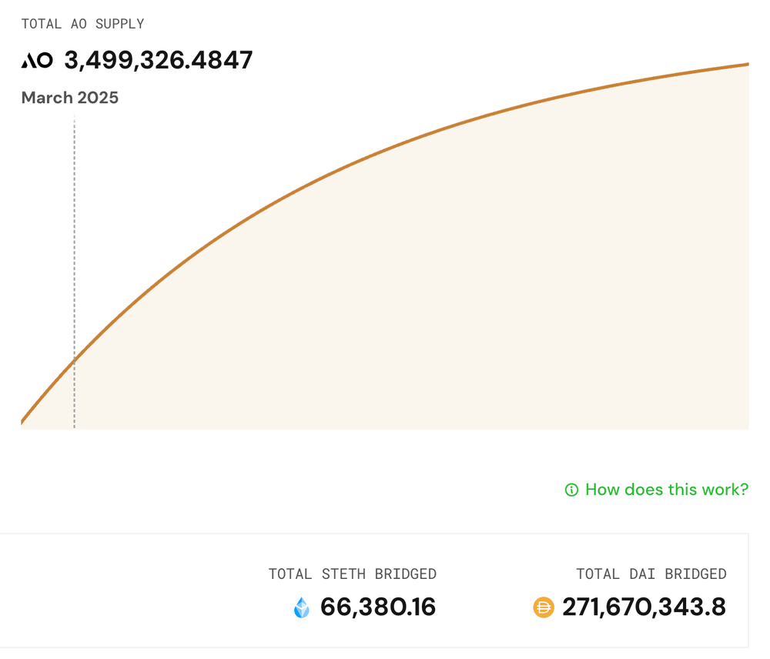This screenshot has width=770, height=659.
Task: Select the 3,499,326.4847 supply value
Action: click(x=158, y=60)
